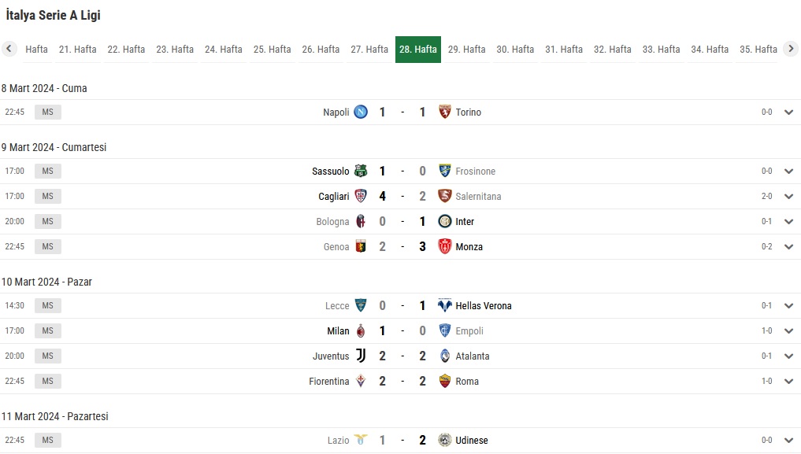Click the Udinese club crest
The image size is (801, 454).
(x=445, y=440)
